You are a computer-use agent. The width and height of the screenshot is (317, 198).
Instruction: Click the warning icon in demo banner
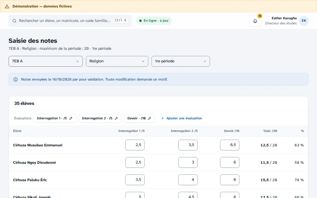tap(7, 6)
